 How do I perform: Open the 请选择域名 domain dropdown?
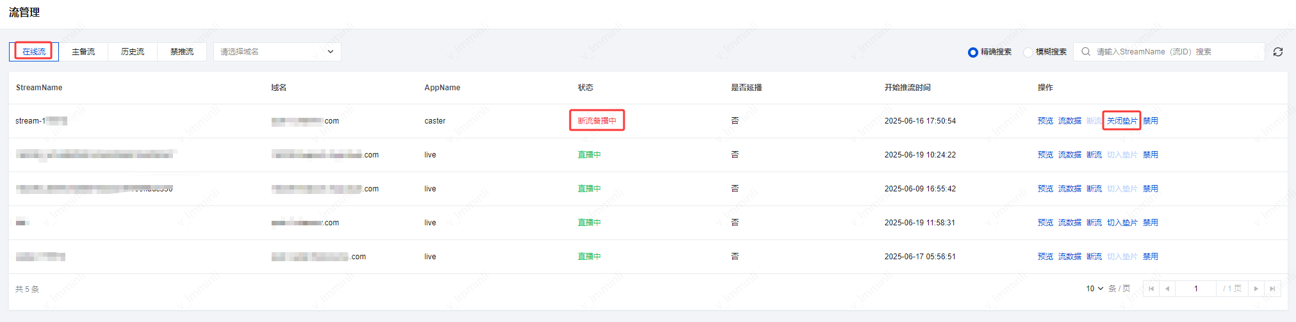(277, 52)
